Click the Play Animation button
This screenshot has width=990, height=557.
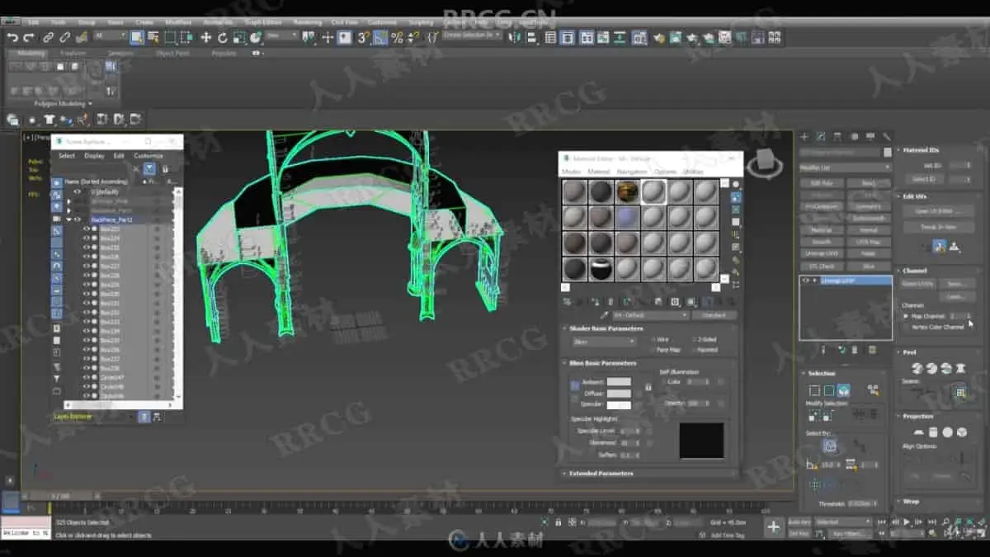pos(907,522)
